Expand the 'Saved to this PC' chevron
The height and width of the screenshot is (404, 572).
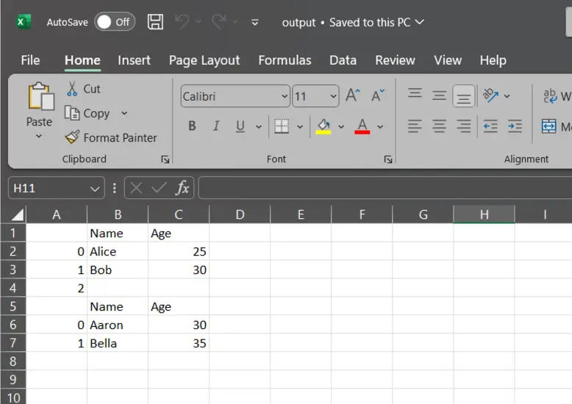(420, 22)
